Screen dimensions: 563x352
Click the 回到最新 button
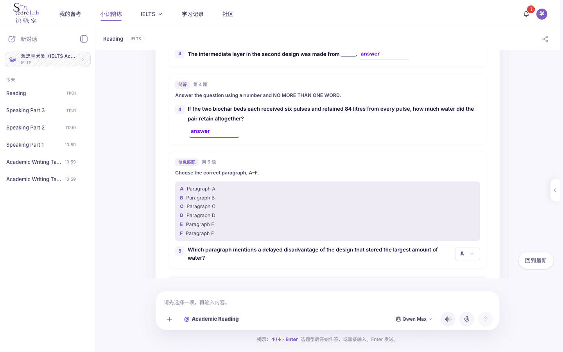536,260
